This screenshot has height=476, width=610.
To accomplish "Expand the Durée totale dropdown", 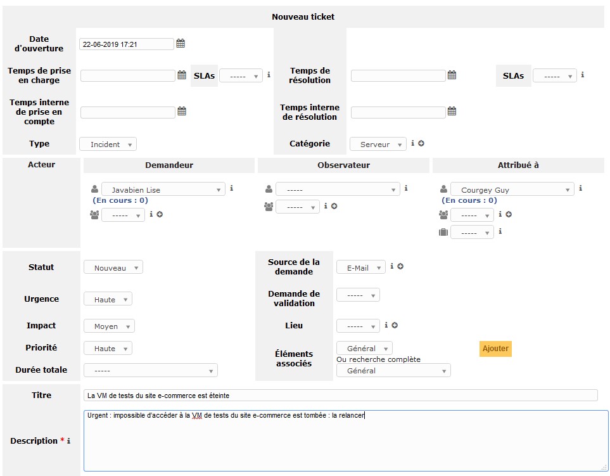I will pyautogui.click(x=151, y=370).
